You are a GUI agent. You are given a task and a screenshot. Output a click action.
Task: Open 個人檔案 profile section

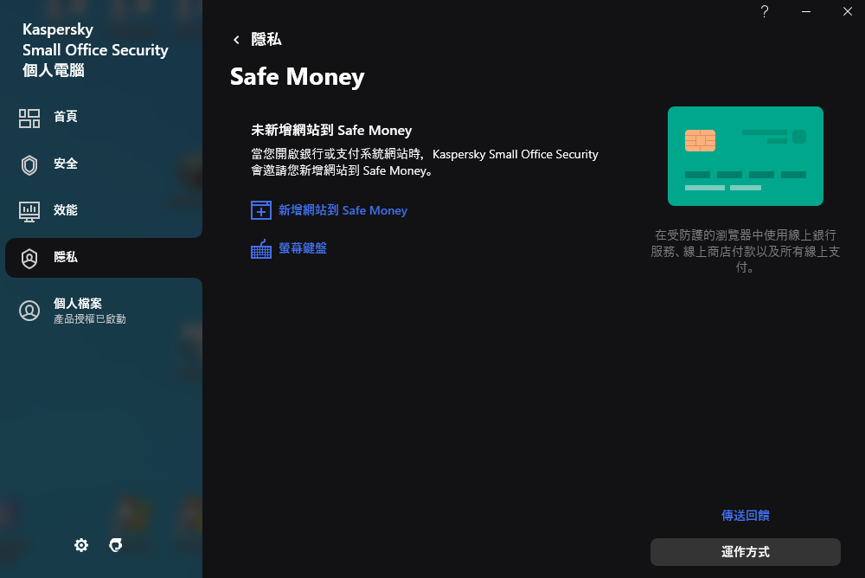coord(78,304)
